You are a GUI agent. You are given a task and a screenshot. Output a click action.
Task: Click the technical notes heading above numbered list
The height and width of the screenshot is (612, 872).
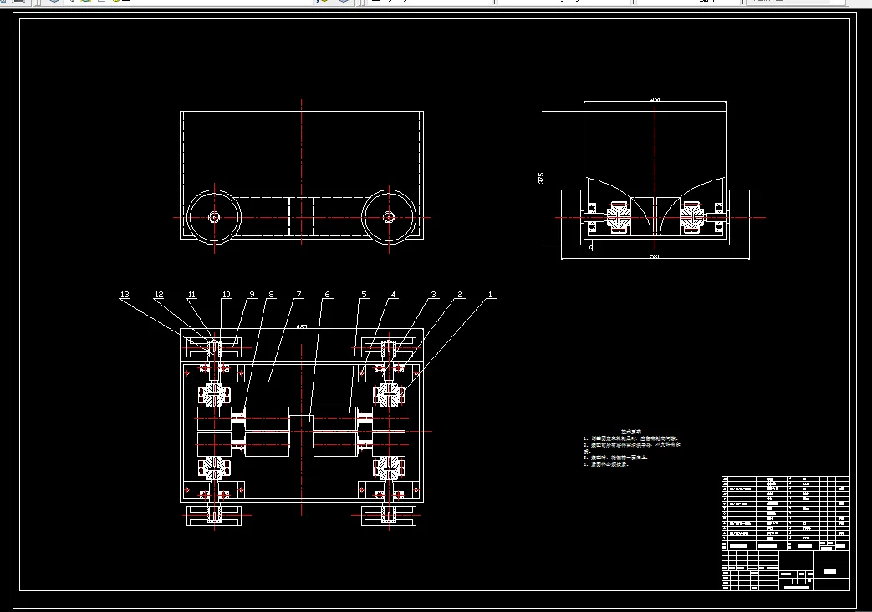click(631, 432)
